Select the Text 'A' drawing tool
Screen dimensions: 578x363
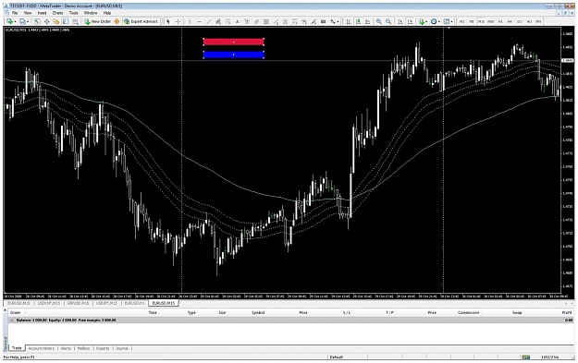click(x=237, y=21)
